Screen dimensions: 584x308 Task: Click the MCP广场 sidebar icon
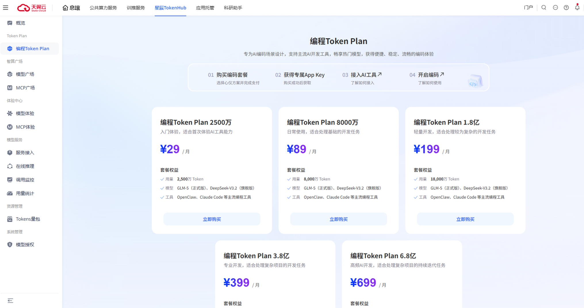[10, 88]
